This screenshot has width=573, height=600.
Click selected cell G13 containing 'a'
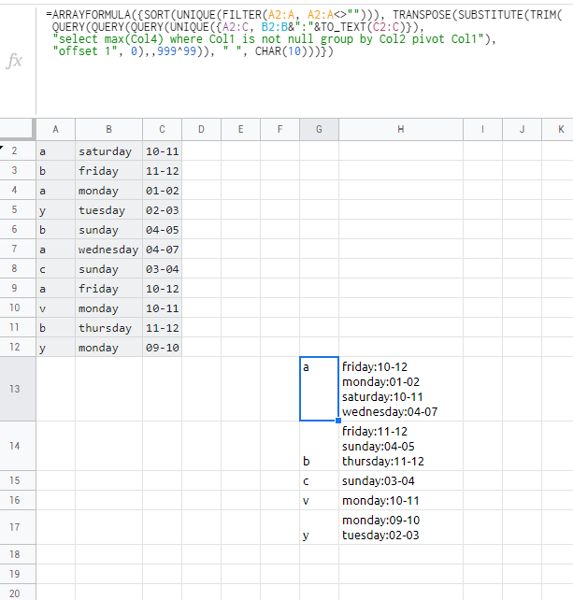click(x=320, y=389)
